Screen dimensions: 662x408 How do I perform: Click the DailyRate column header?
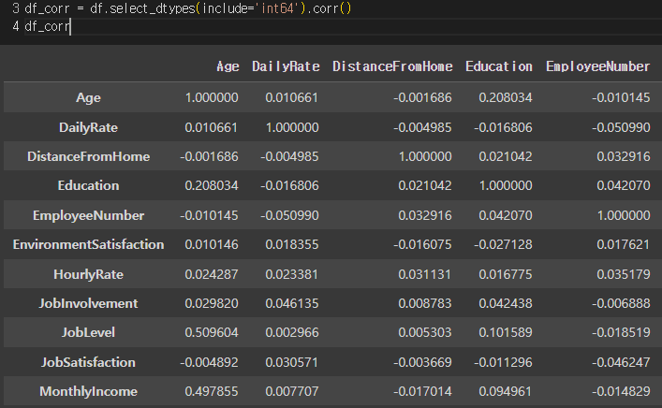pos(286,66)
